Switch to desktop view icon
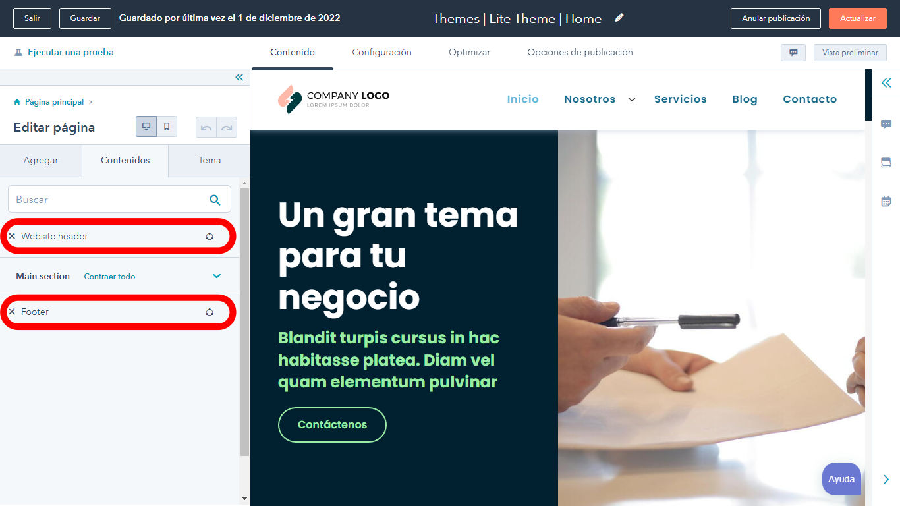This screenshot has width=900, height=506. pos(146,126)
